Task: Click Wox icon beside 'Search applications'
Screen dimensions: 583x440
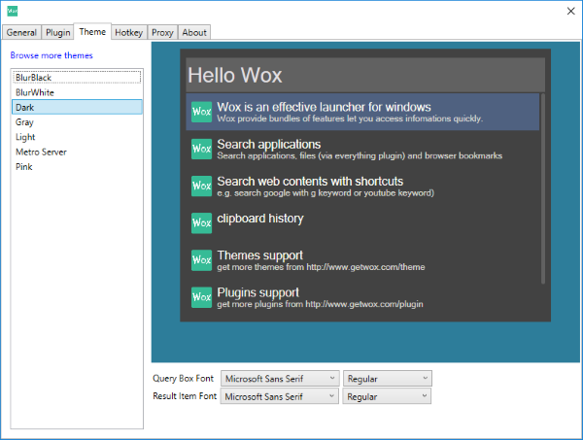Action: click(201, 149)
